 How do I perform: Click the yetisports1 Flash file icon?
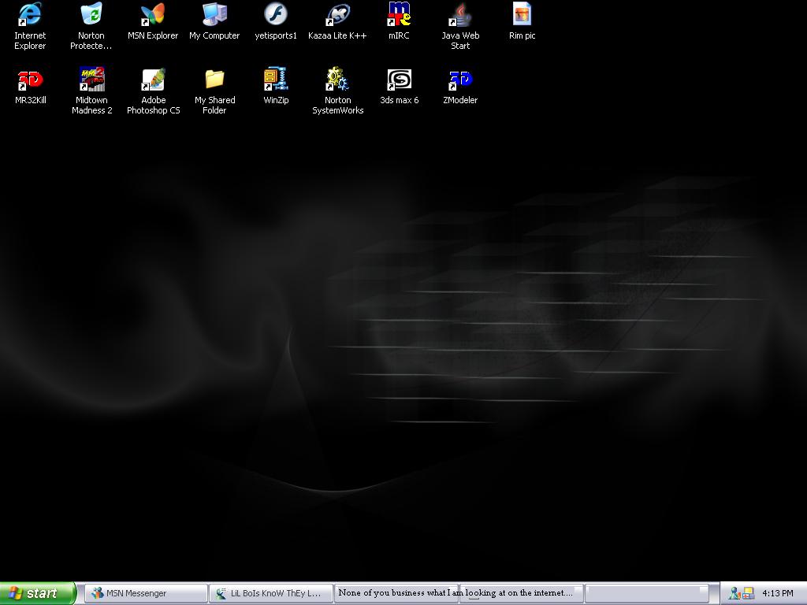point(276,15)
